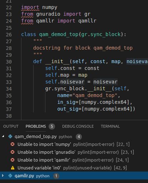Click line number 30 in the gutter
The height and width of the screenshot is (183, 148).
tap(9, 62)
